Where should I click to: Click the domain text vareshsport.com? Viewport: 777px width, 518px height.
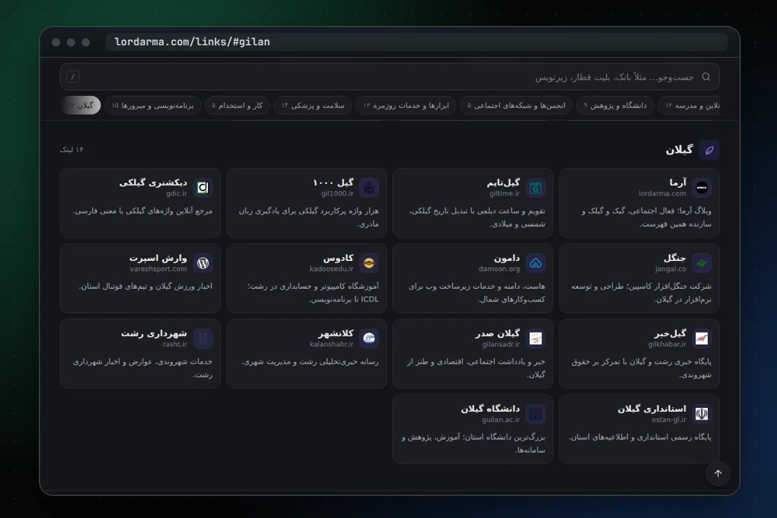pyautogui.click(x=159, y=269)
